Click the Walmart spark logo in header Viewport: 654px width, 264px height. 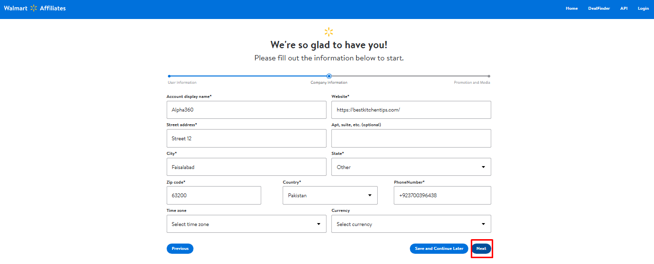tap(34, 8)
